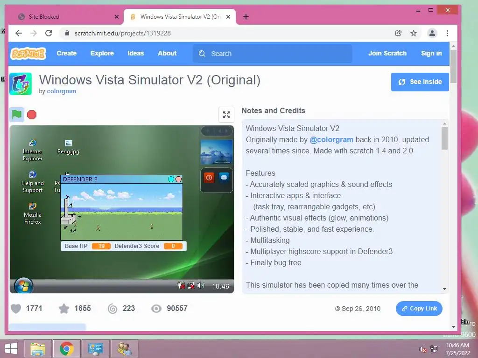Click Sign in link
This screenshot has height=358, width=478.
tap(431, 53)
